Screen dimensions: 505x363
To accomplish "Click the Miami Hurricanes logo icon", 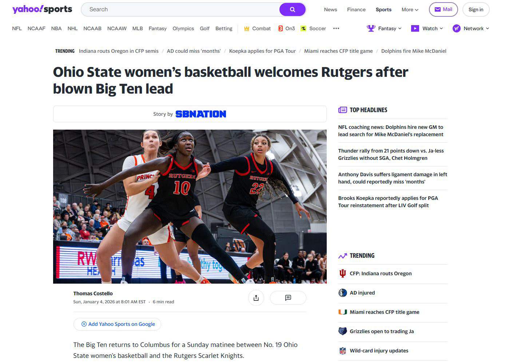I will [x=342, y=312].
